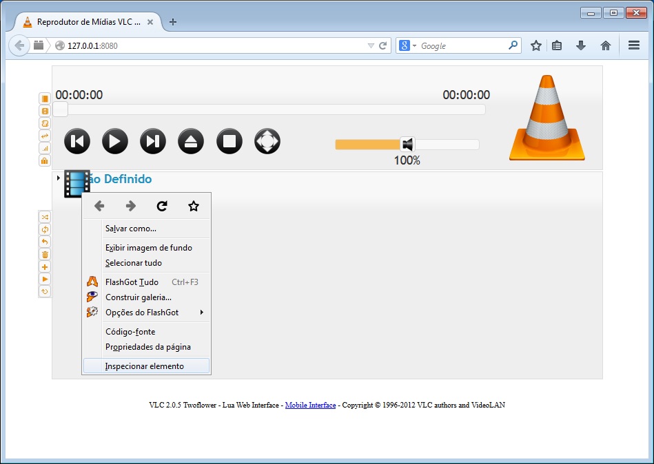Click the previous track button
Screen dimensions: 654x464
(77, 141)
